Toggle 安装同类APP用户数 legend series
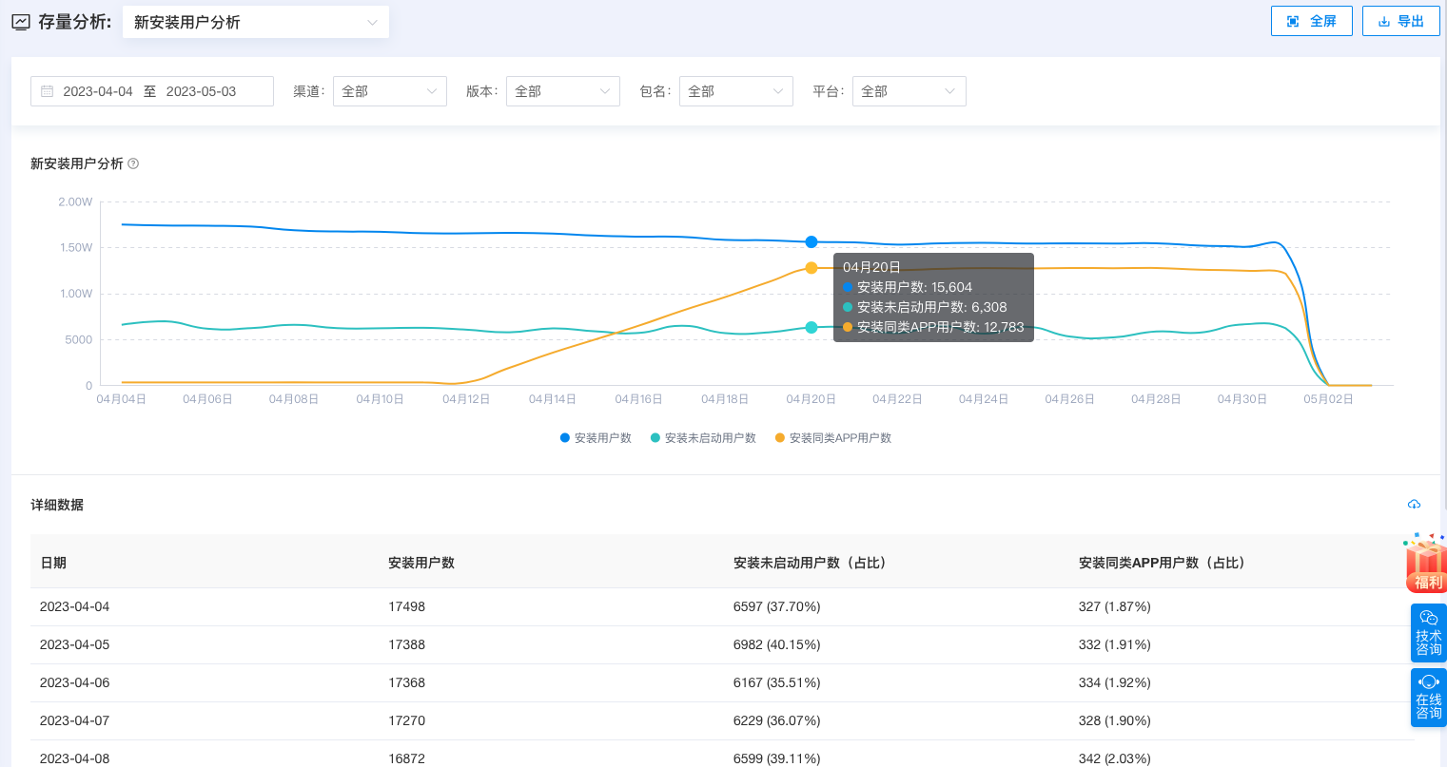 point(833,438)
